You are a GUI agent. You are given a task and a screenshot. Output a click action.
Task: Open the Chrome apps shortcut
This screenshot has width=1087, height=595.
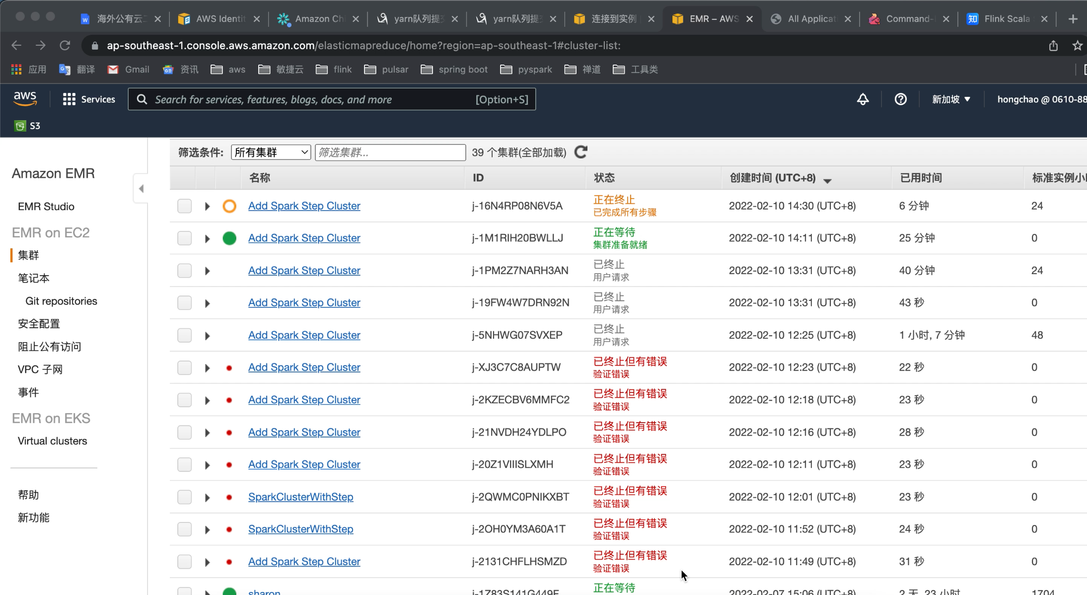coord(29,70)
